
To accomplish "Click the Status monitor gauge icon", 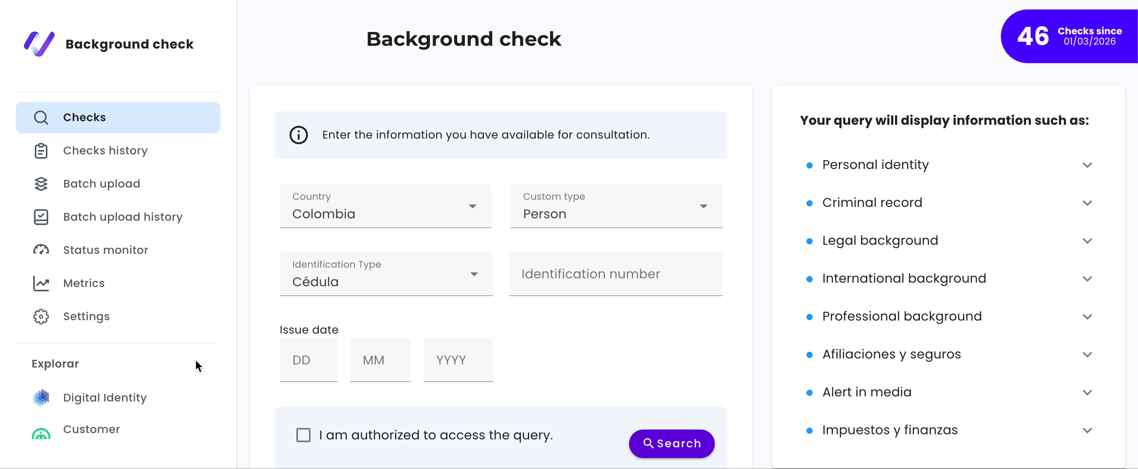I will point(41,250).
